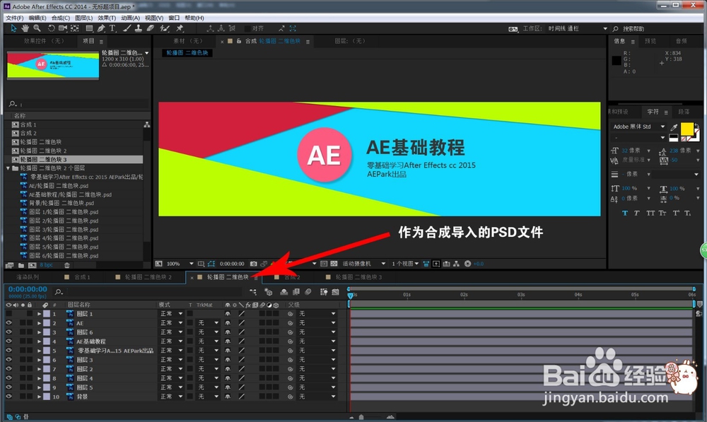This screenshot has width=707, height=422.
Task: Show the 图层 1 layer visibility
Action: (x=8, y=313)
